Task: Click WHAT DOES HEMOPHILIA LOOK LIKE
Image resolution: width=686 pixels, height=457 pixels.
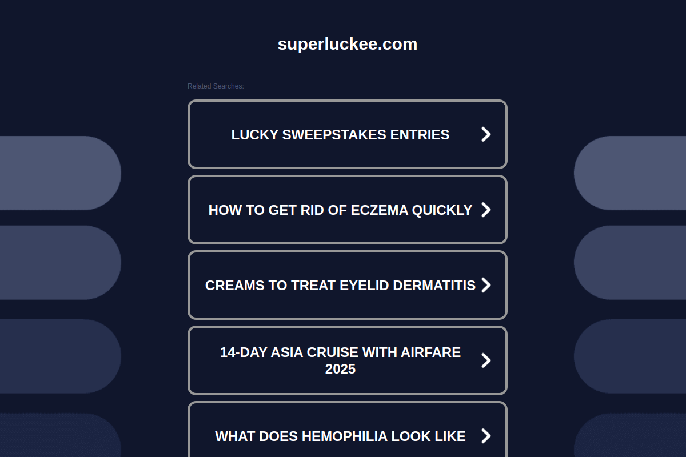Action: 340,436
